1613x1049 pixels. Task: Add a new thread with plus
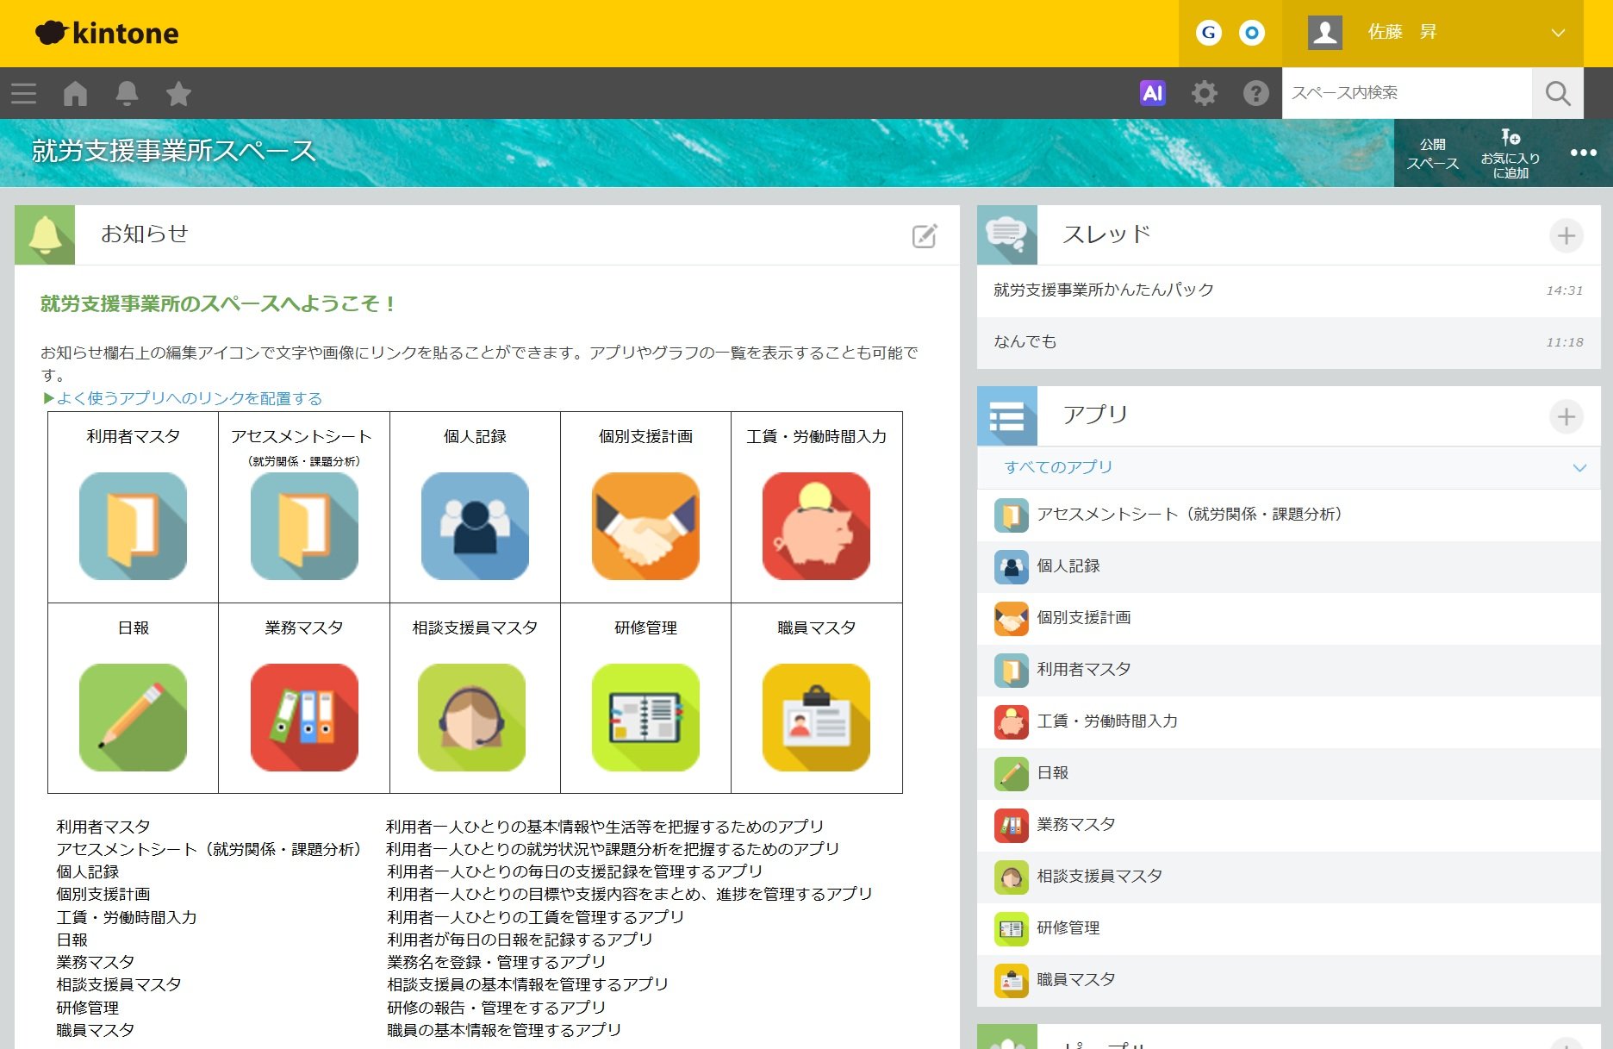[1566, 235]
